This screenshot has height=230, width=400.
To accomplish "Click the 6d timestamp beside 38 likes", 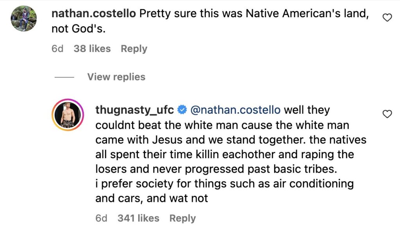I will click(57, 49).
